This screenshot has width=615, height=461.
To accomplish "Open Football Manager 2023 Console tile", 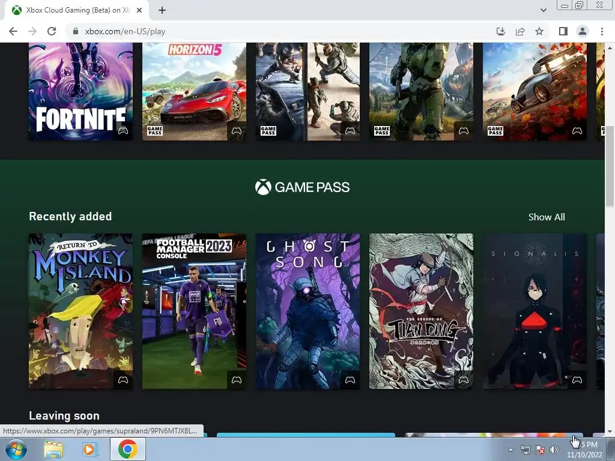I will (x=194, y=312).
